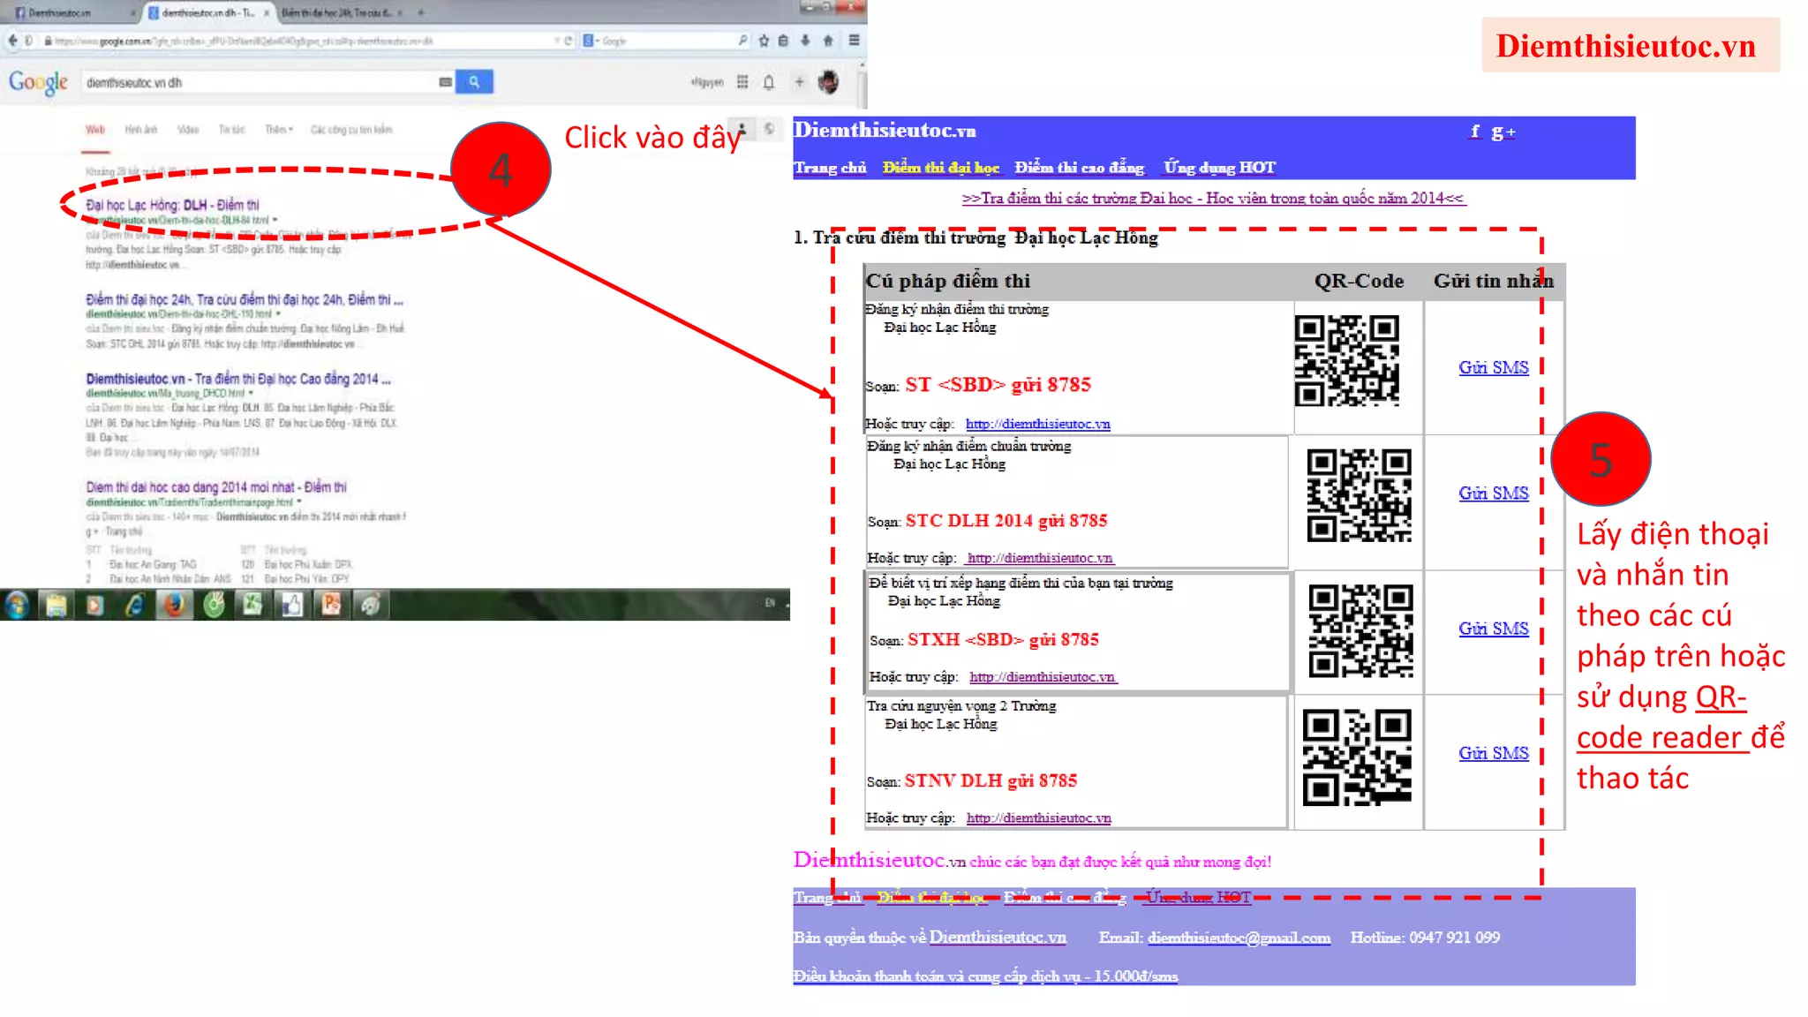Click Gửi SMS for 'ST <SBD>' row

click(x=1493, y=367)
